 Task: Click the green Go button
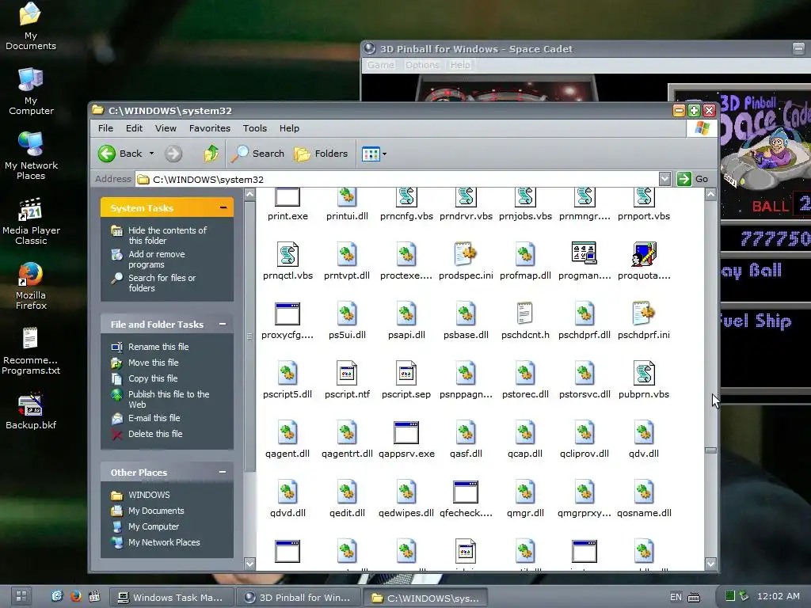[692, 179]
